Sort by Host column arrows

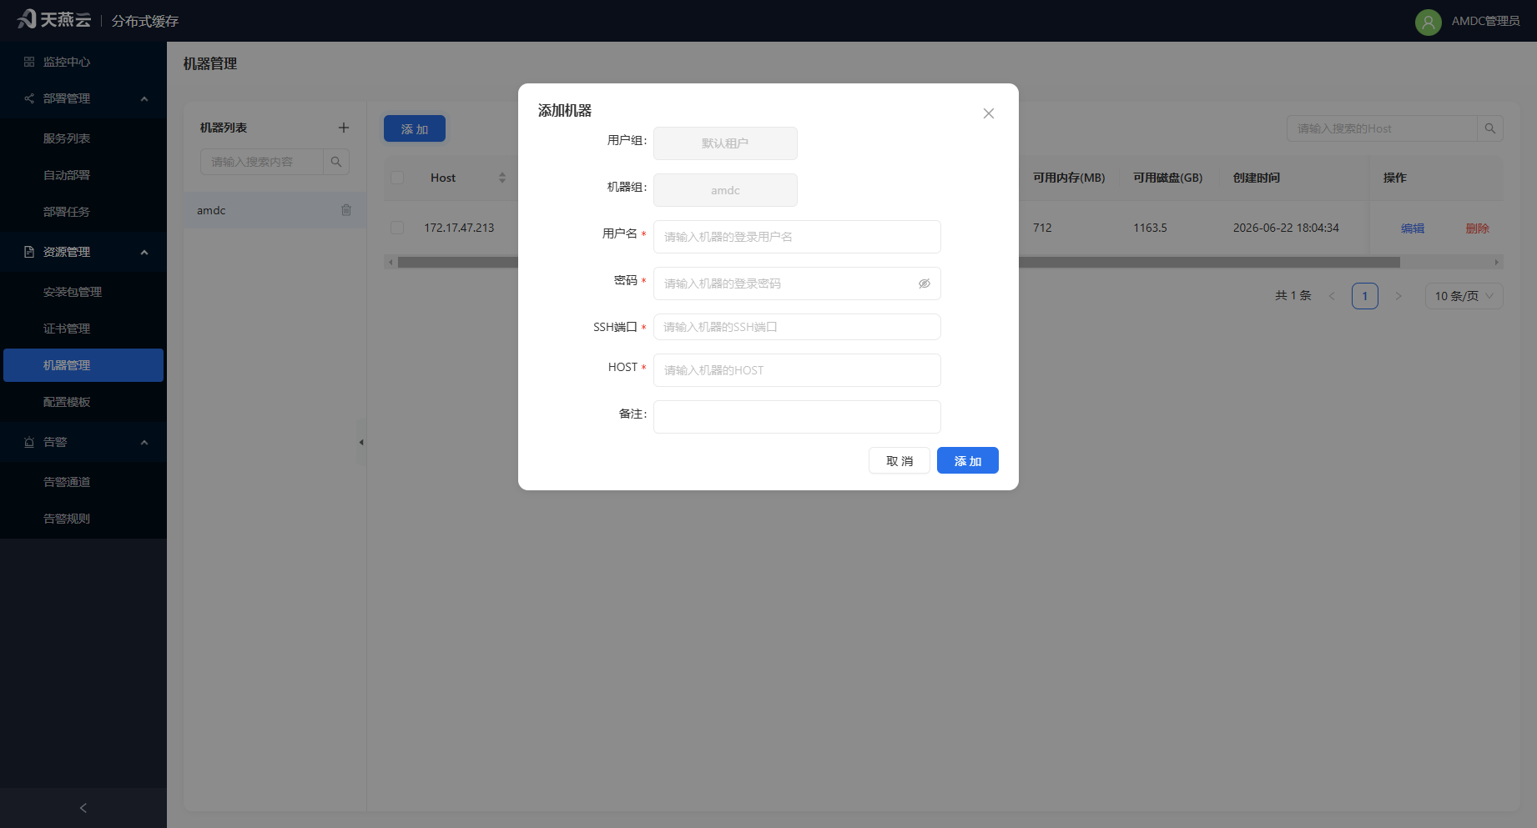[502, 178]
